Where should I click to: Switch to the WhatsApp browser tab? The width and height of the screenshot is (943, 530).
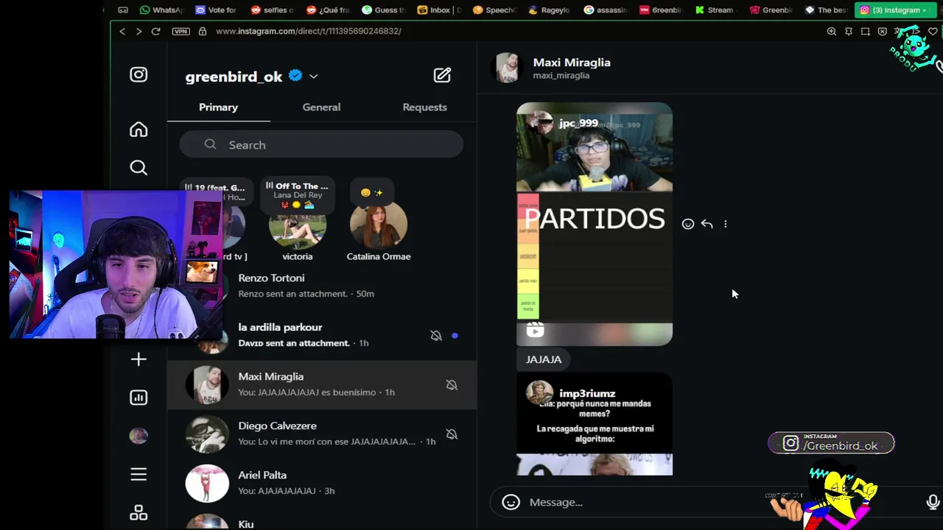[161, 10]
